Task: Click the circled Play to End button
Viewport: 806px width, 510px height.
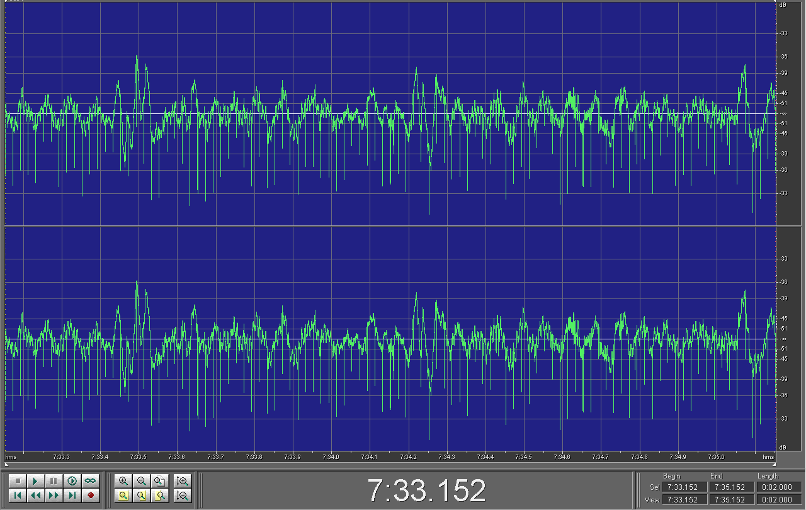Action: 72,481
